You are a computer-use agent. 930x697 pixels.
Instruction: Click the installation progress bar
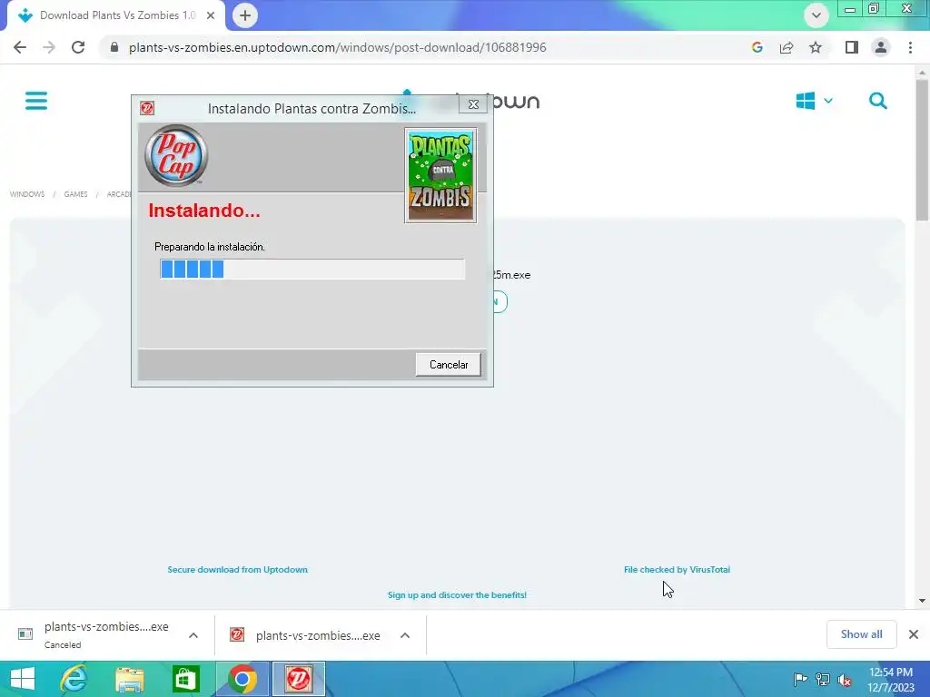click(x=312, y=269)
